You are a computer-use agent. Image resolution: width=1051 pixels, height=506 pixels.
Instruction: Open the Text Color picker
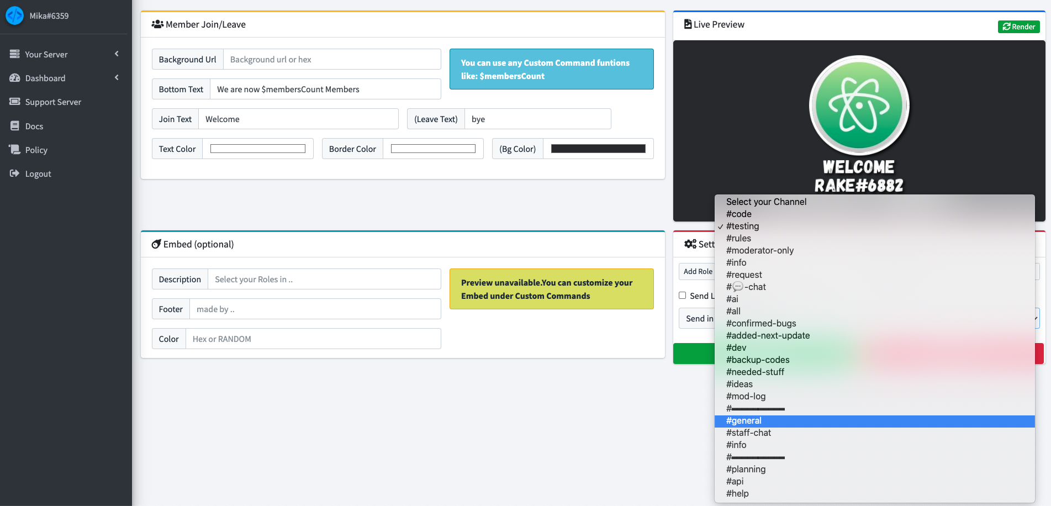[258, 149]
